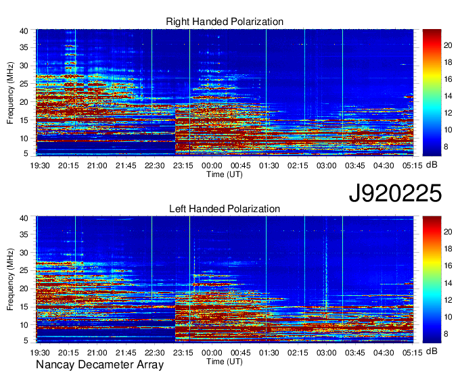Click the '25' frequency tick on top plot

pyautogui.click(x=24, y=84)
